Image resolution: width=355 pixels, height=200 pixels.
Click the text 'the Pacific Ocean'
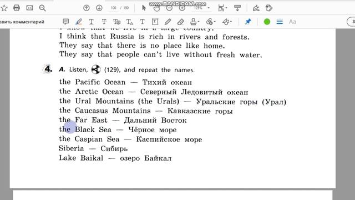[92, 82]
